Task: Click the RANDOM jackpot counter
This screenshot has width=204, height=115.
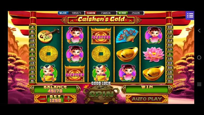Action: click(x=101, y=13)
